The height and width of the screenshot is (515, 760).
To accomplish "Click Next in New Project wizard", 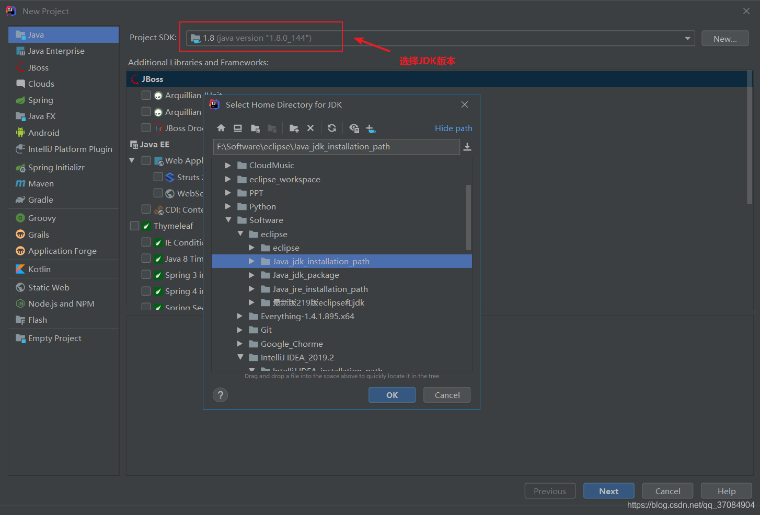I will click(609, 491).
